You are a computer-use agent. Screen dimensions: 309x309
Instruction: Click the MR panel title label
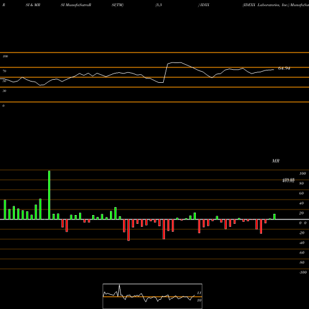point(276,161)
